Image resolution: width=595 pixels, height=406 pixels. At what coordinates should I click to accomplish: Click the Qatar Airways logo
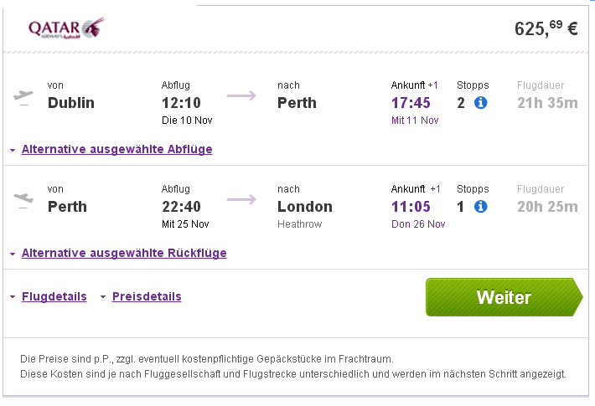point(66,28)
